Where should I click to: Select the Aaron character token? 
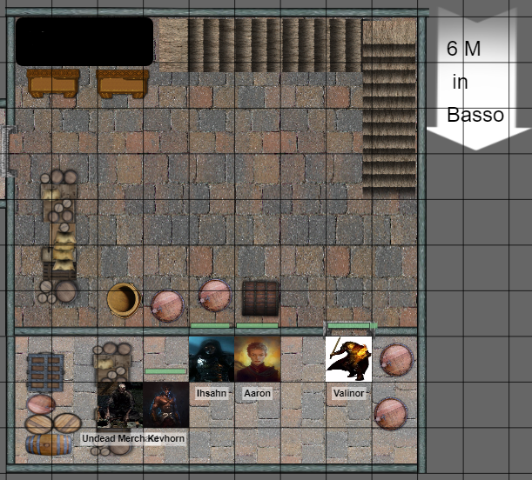click(258, 359)
